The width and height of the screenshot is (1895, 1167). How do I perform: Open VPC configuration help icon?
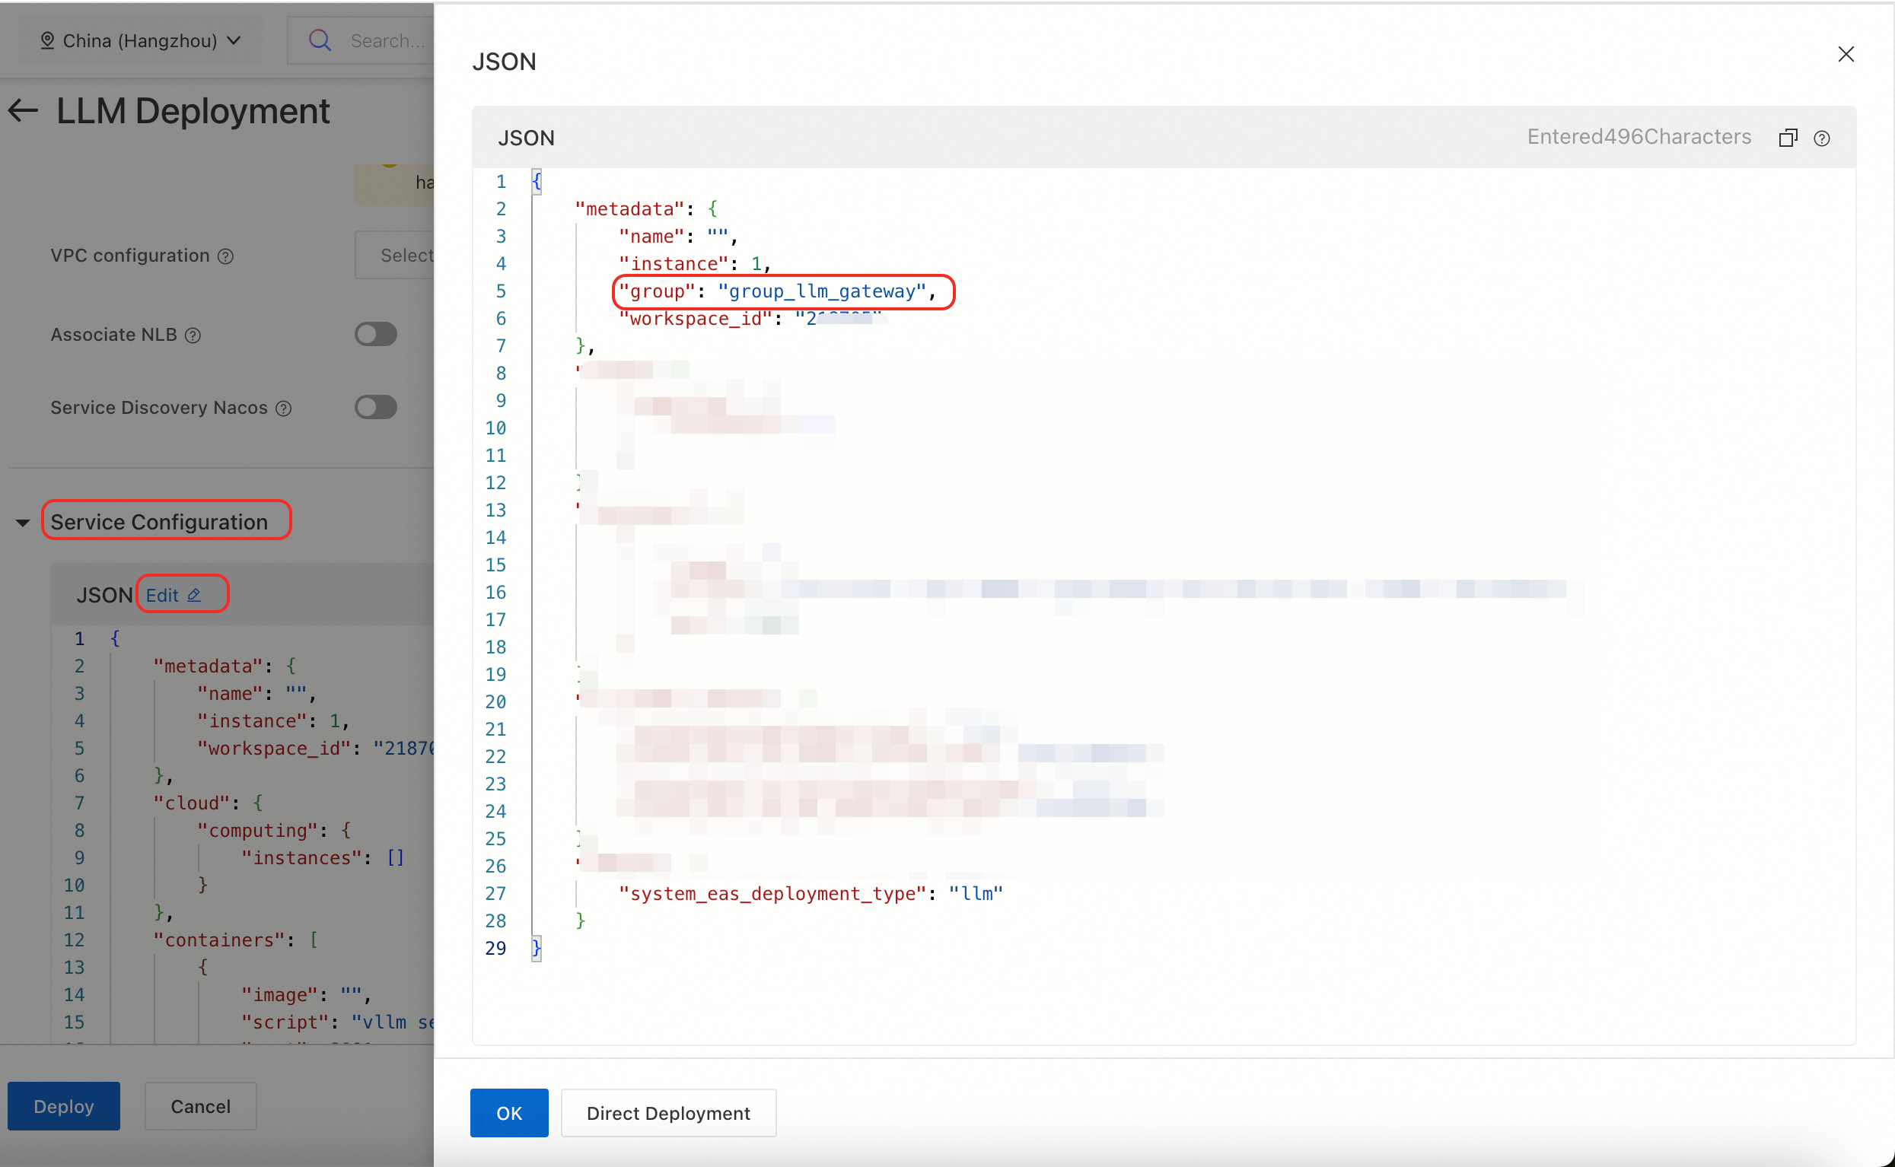pyautogui.click(x=225, y=256)
